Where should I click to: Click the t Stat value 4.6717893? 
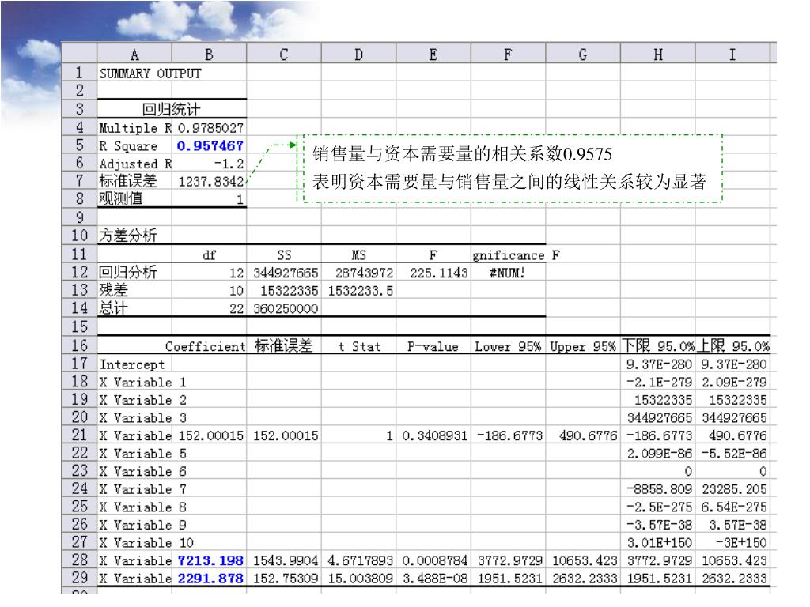[359, 560]
